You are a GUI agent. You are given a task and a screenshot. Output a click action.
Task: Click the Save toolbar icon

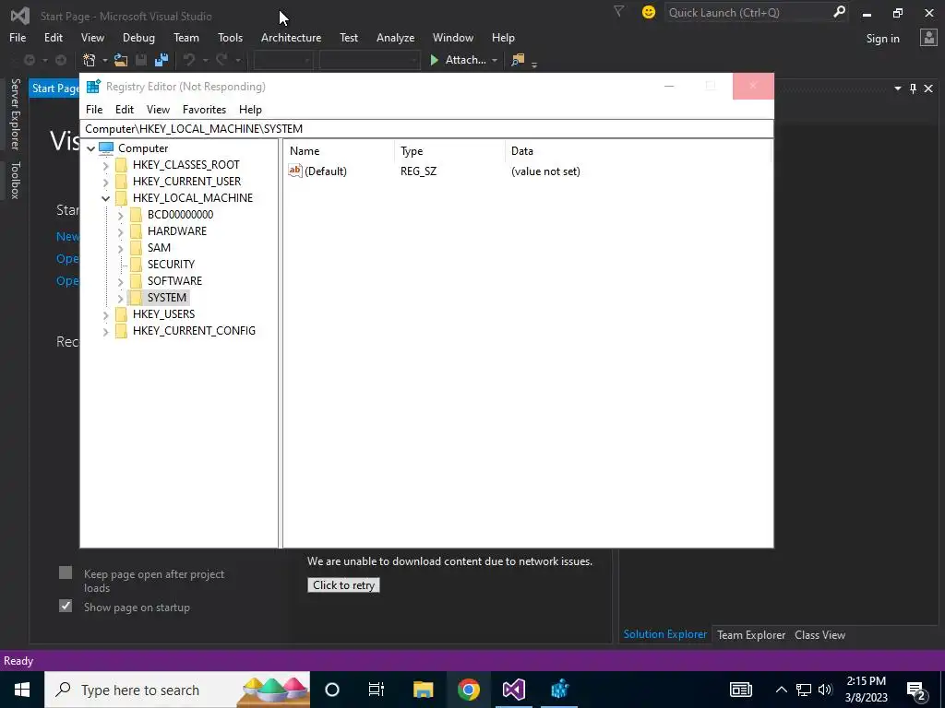(x=141, y=60)
